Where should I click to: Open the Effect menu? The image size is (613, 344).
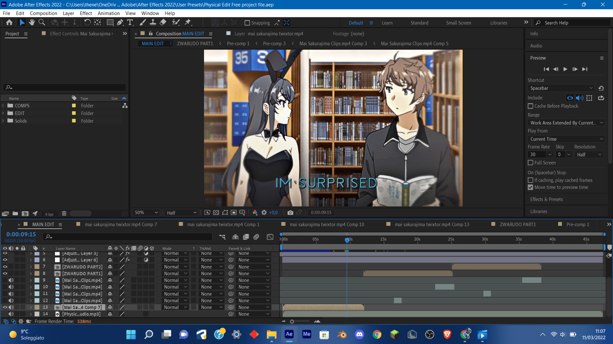tap(86, 13)
